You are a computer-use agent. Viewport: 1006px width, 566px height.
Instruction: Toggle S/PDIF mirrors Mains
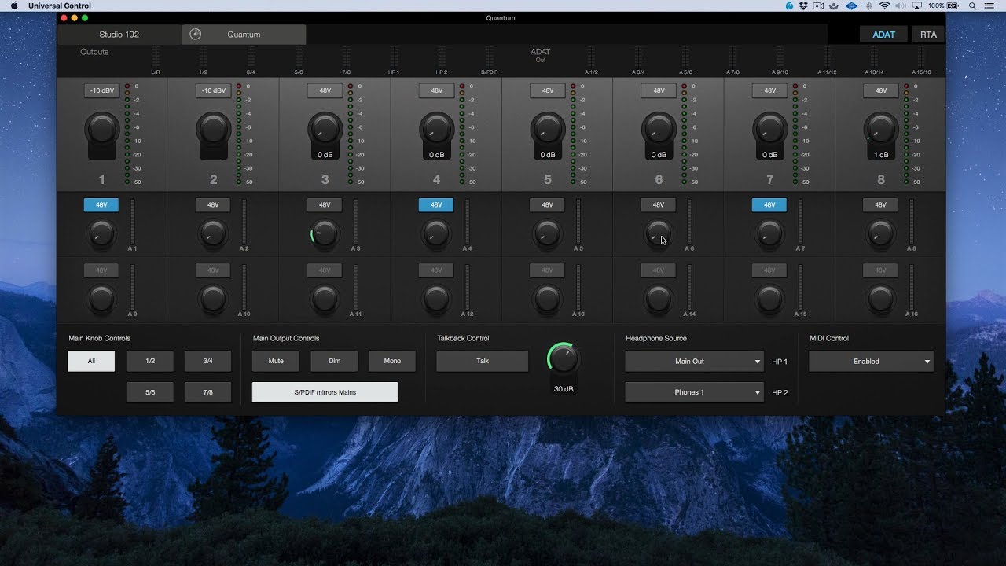pyautogui.click(x=325, y=392)
